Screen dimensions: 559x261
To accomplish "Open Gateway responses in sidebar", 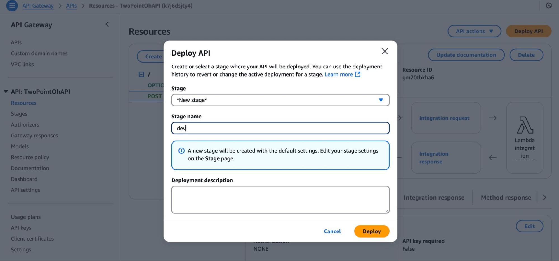I will [x=34, y=136].
